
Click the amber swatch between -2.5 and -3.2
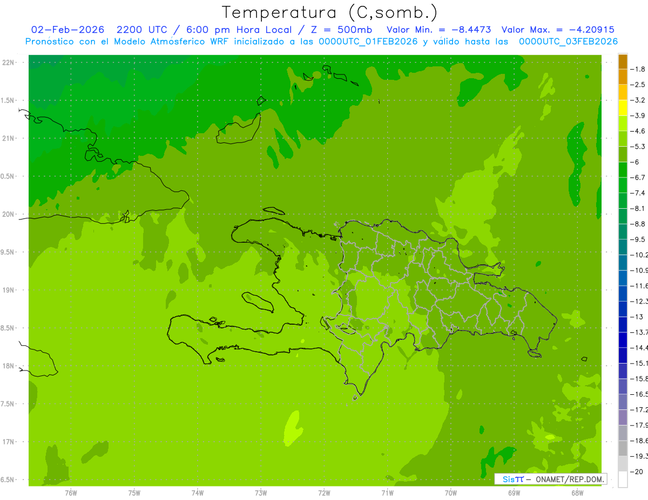(x=623, y=92)
